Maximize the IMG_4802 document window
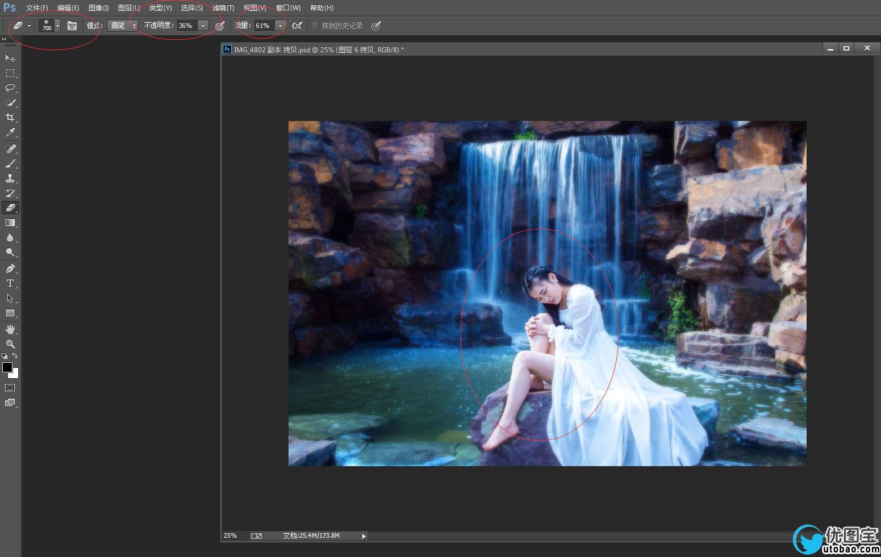Image resolution: width=881 pixels, height=557 pixels. point(846,48)
